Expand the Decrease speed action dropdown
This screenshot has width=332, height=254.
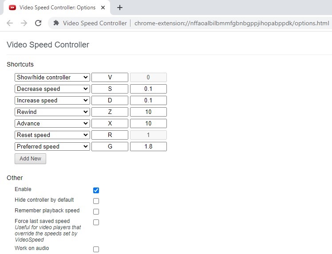click(x=52, y=89)
